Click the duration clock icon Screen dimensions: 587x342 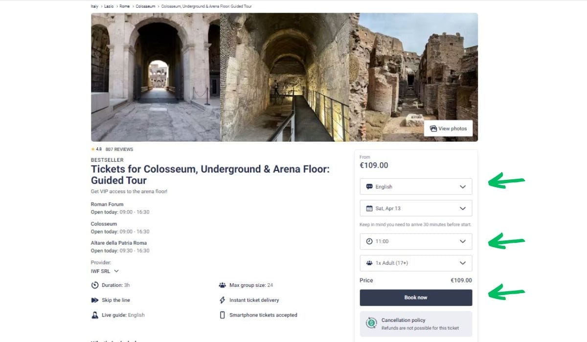(95, 285)
